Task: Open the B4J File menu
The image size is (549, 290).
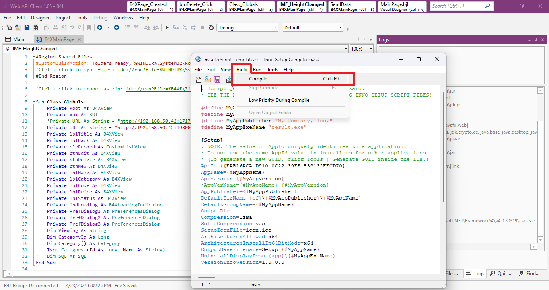Action: [7, 18]
